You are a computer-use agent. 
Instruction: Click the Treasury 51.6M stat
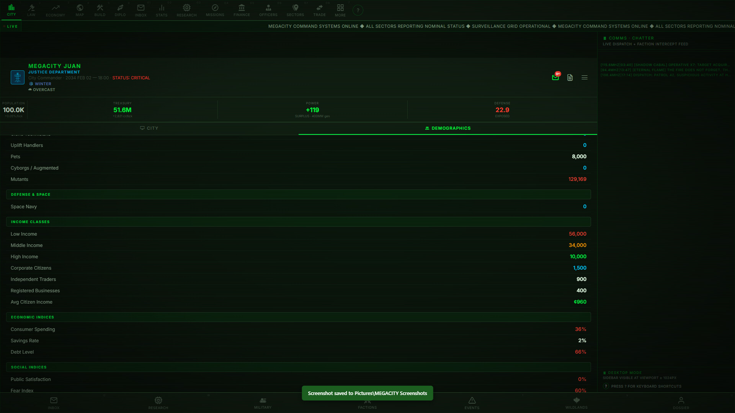pyautogui.click(x=122, y=110)
